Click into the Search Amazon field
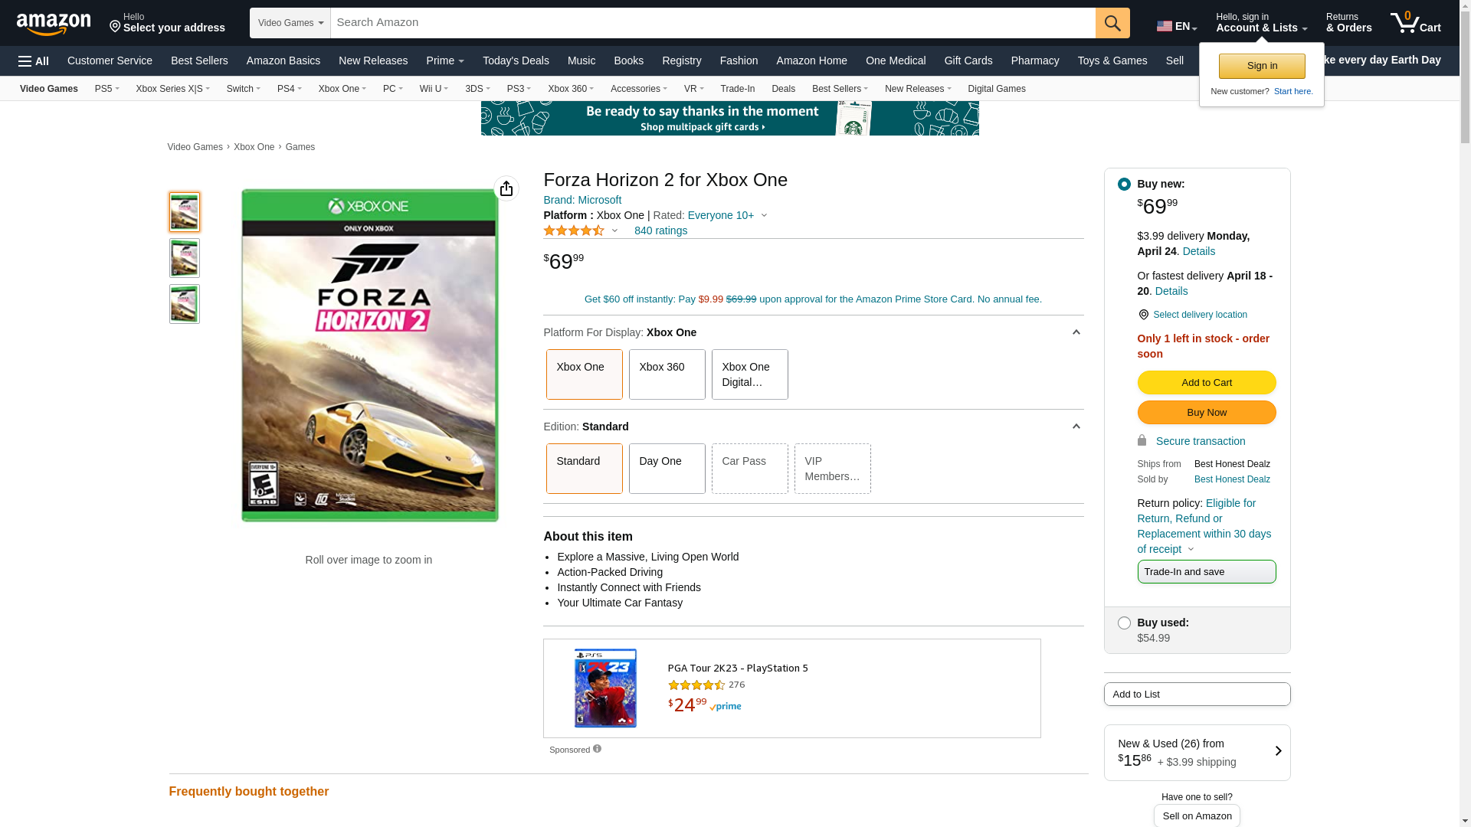 coord(713,23)
